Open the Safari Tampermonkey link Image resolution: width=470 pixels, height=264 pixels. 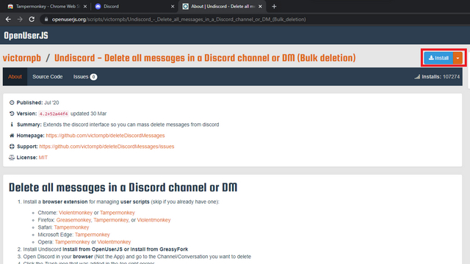(71, 227)
